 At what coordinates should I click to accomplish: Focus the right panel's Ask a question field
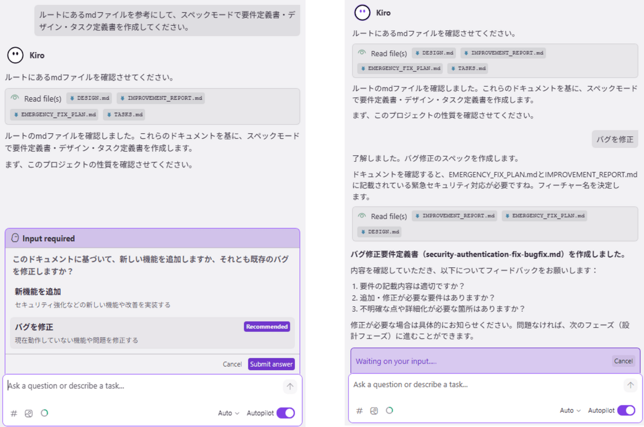(x=483, y=385)
